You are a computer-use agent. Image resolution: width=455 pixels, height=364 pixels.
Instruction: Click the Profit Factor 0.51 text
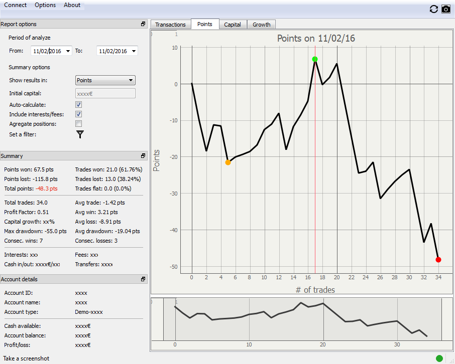pos(27,212)
